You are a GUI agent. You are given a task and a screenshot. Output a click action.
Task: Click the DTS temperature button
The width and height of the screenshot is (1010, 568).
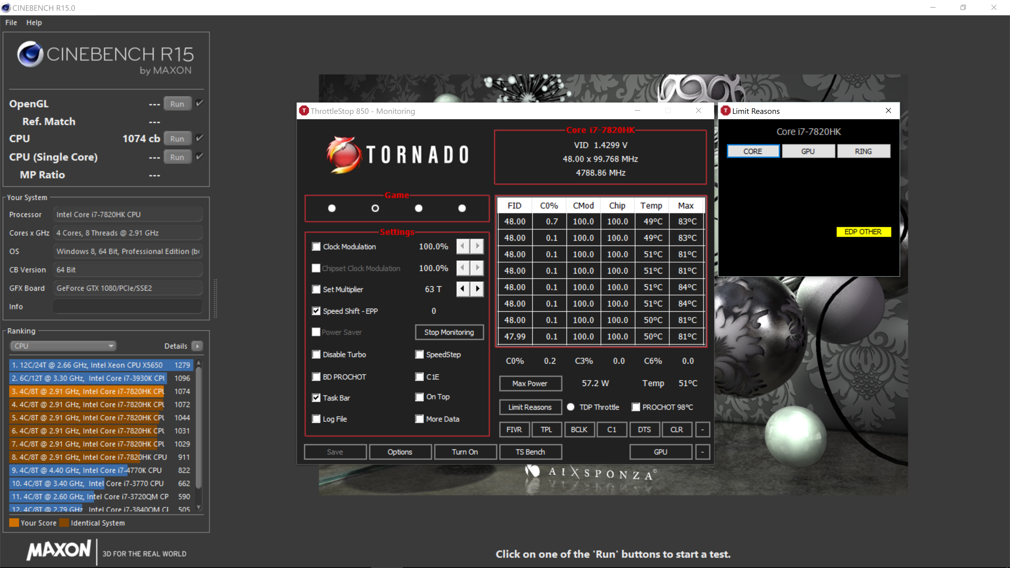tap(644, 430)
